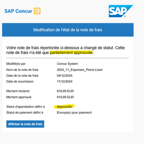144x144 pixels.
Task: Click the report date 04/12/2024
Action: pyautogui.click(x=64, y=76)
